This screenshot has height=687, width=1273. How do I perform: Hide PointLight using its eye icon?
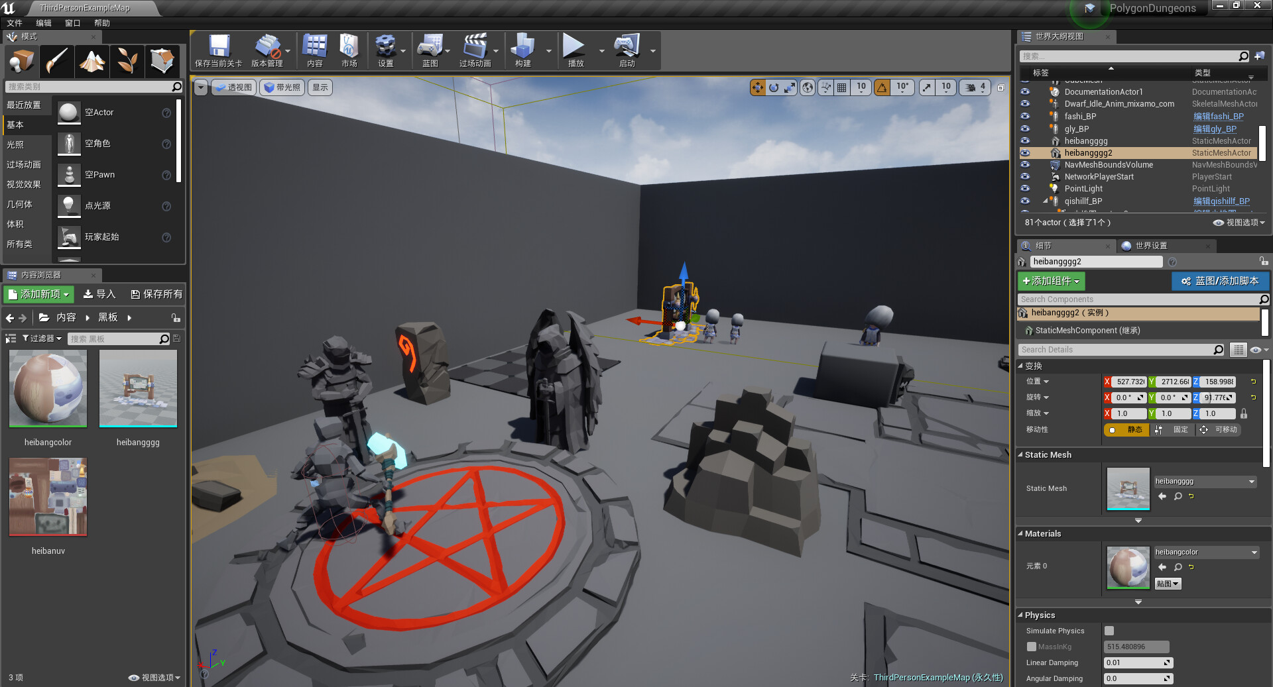(x=1025, y=189)
